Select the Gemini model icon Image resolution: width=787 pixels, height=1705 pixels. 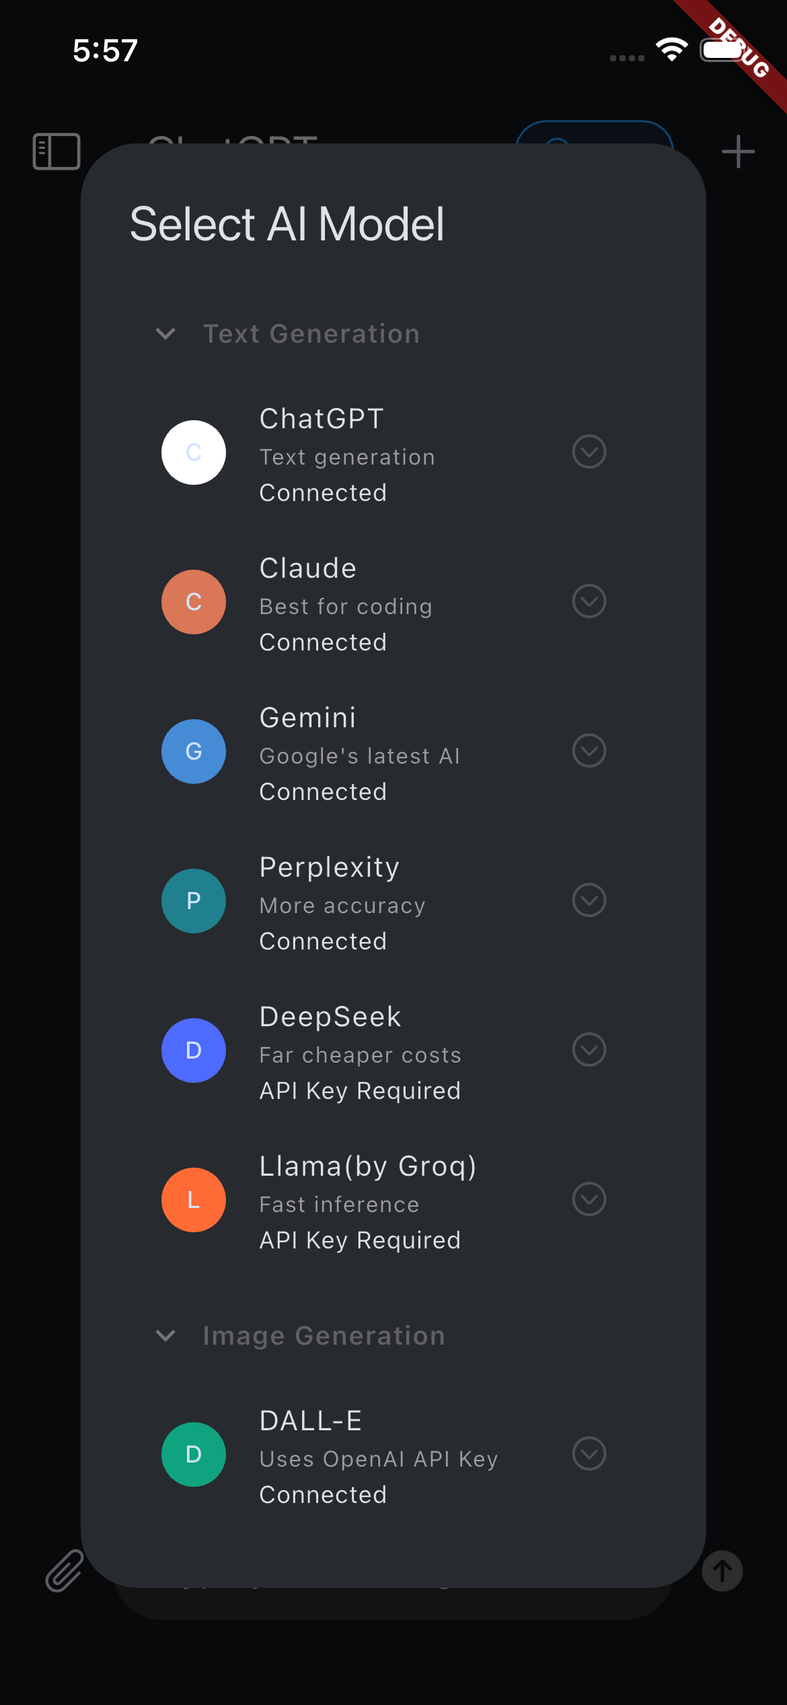tap(193, 751)
